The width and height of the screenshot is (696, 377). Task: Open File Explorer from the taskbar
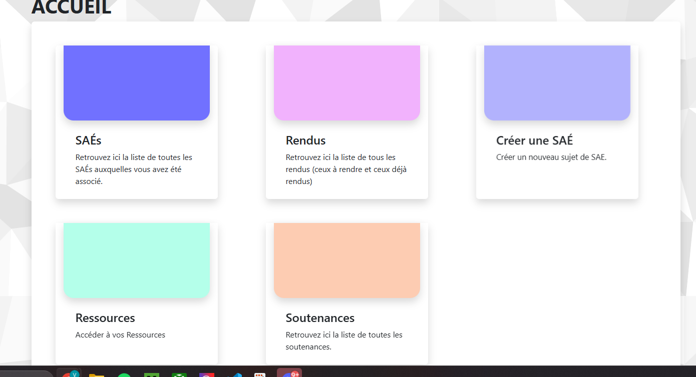pos(96,374)
